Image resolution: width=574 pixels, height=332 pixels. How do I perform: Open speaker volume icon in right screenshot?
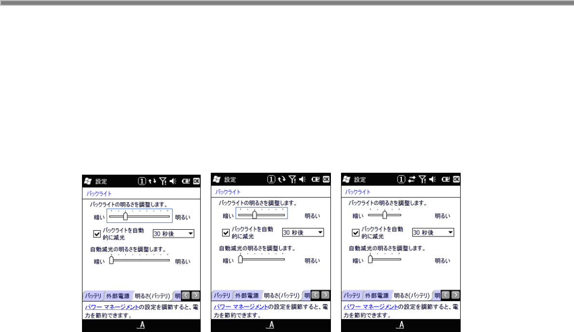coord(433,180)
